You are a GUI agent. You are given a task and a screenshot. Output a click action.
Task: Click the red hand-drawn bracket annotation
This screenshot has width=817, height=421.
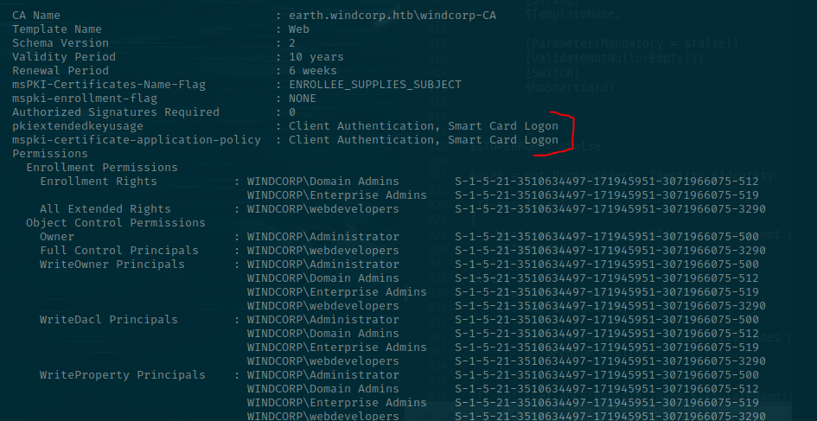pyautogui.click(x=566, y=131)
